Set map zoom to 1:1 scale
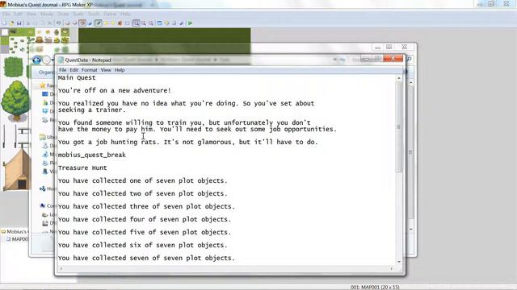 [137, 23]
